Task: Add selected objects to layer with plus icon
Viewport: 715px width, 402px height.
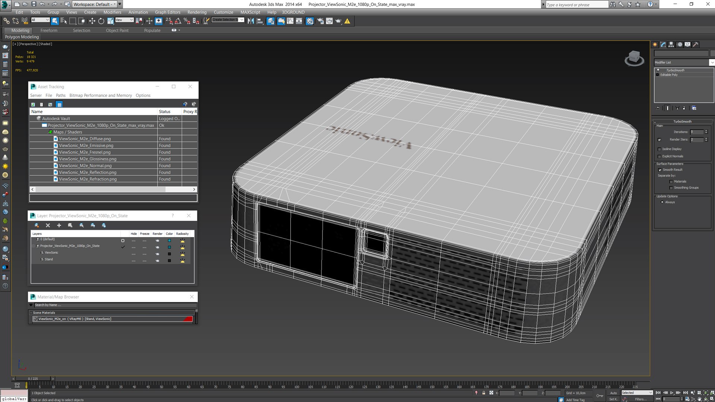Action: coord(59,225)
